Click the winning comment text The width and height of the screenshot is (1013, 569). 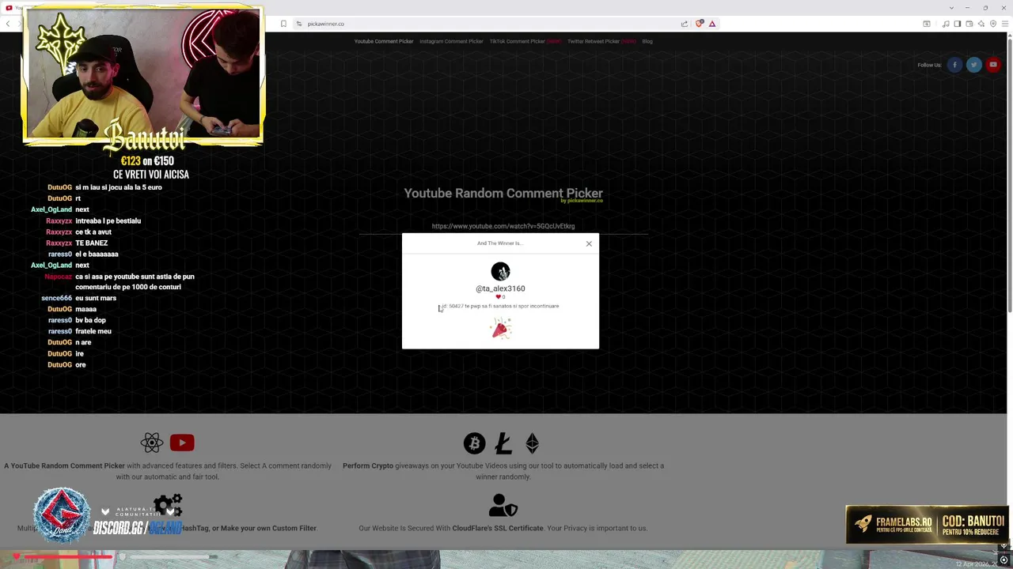[x=500, y=306]
